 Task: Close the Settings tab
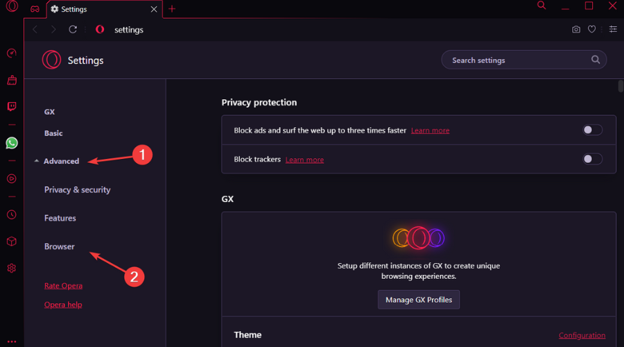click(x=154, y=9)
